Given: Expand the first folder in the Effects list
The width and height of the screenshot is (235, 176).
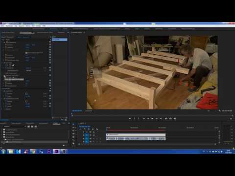Looking at the screenshot, I should (x=2, y=130).
